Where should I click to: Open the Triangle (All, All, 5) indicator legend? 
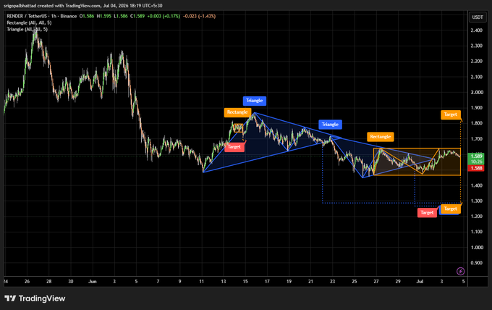27,29
